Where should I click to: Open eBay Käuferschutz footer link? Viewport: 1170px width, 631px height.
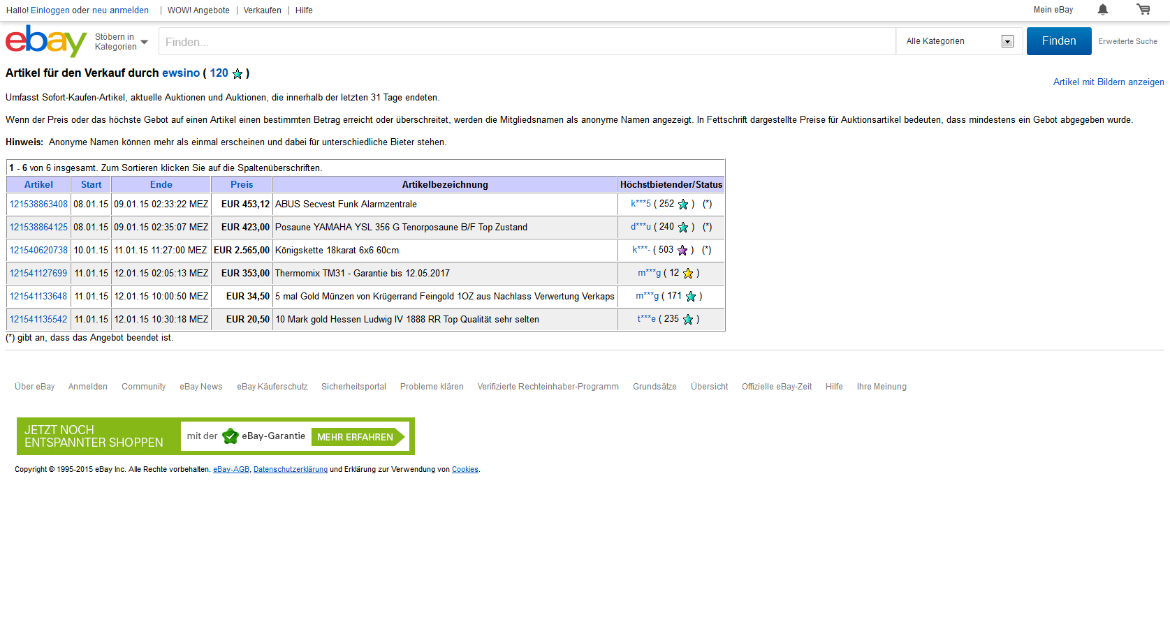tap(272, 387)
